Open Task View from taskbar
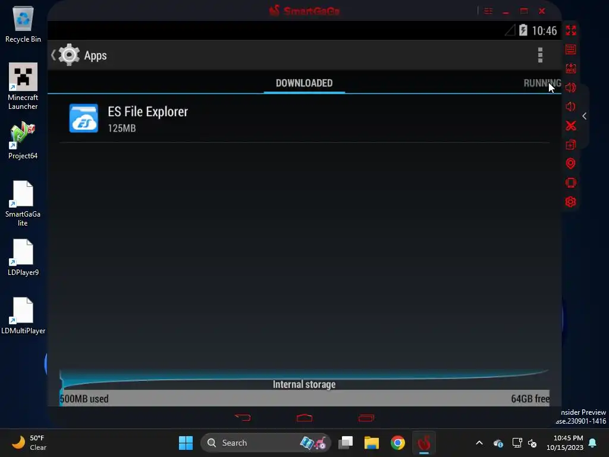 click(x=346, y=443)
